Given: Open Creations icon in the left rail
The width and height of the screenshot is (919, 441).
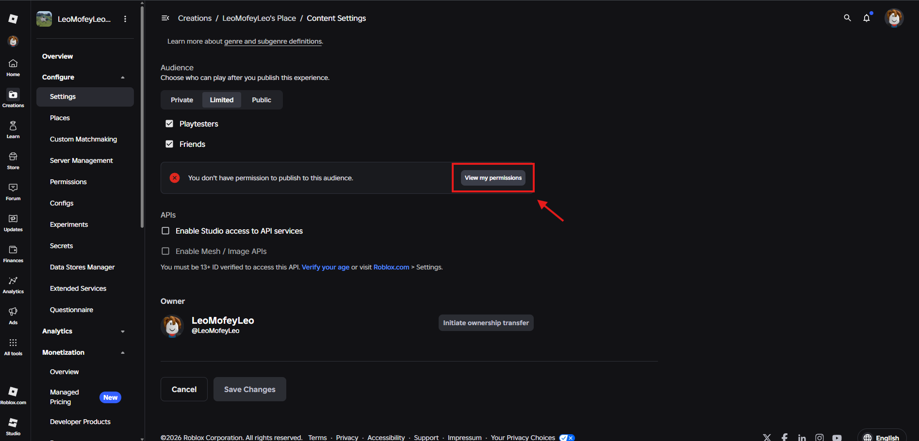Looking at the screenshot, I should click(13, 99).
